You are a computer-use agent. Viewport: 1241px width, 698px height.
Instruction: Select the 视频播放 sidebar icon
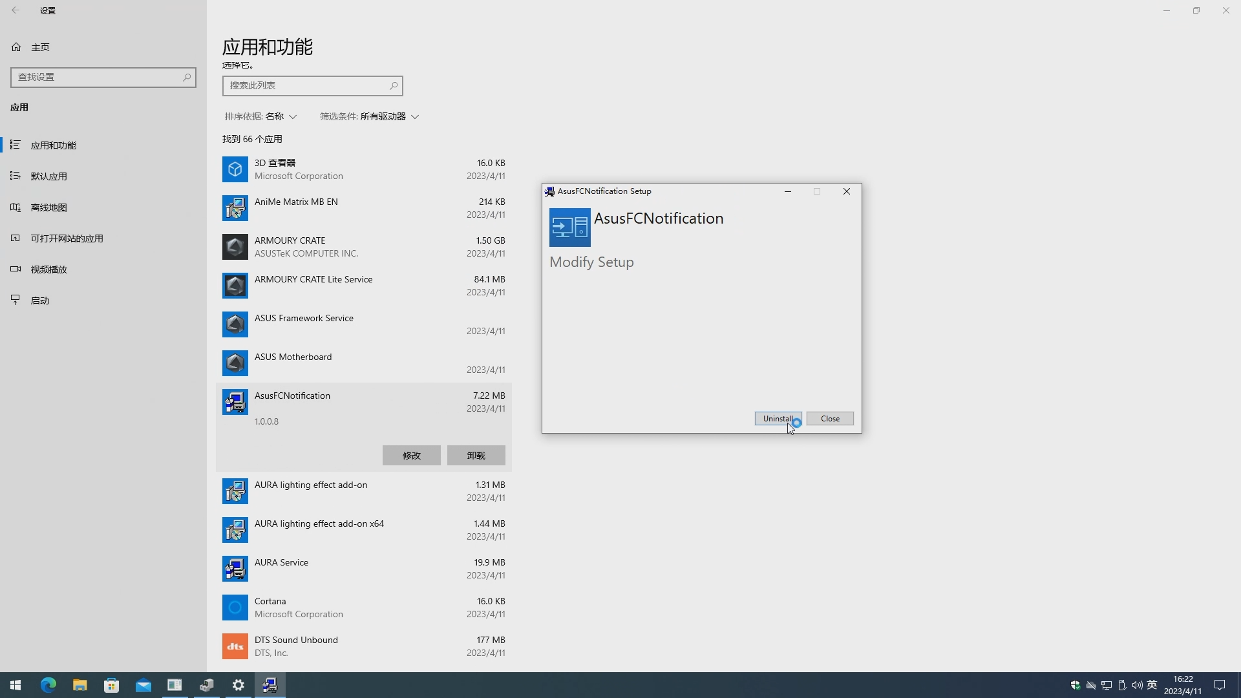(x=16, y=269)
